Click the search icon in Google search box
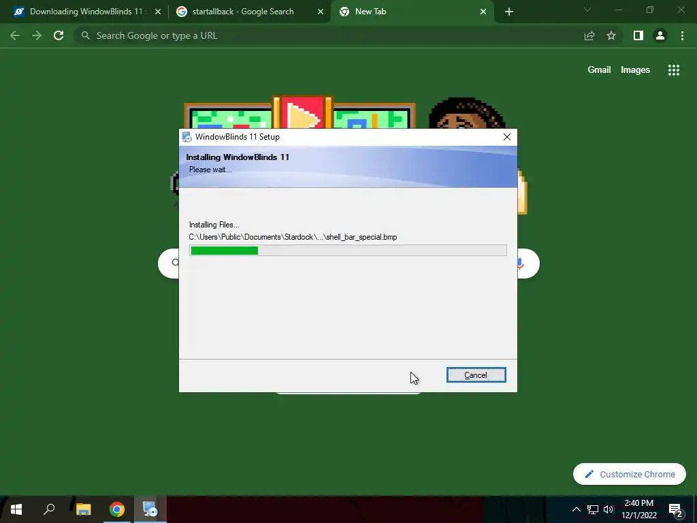Viewport: 697px width, 523px height. click(175, 262)
